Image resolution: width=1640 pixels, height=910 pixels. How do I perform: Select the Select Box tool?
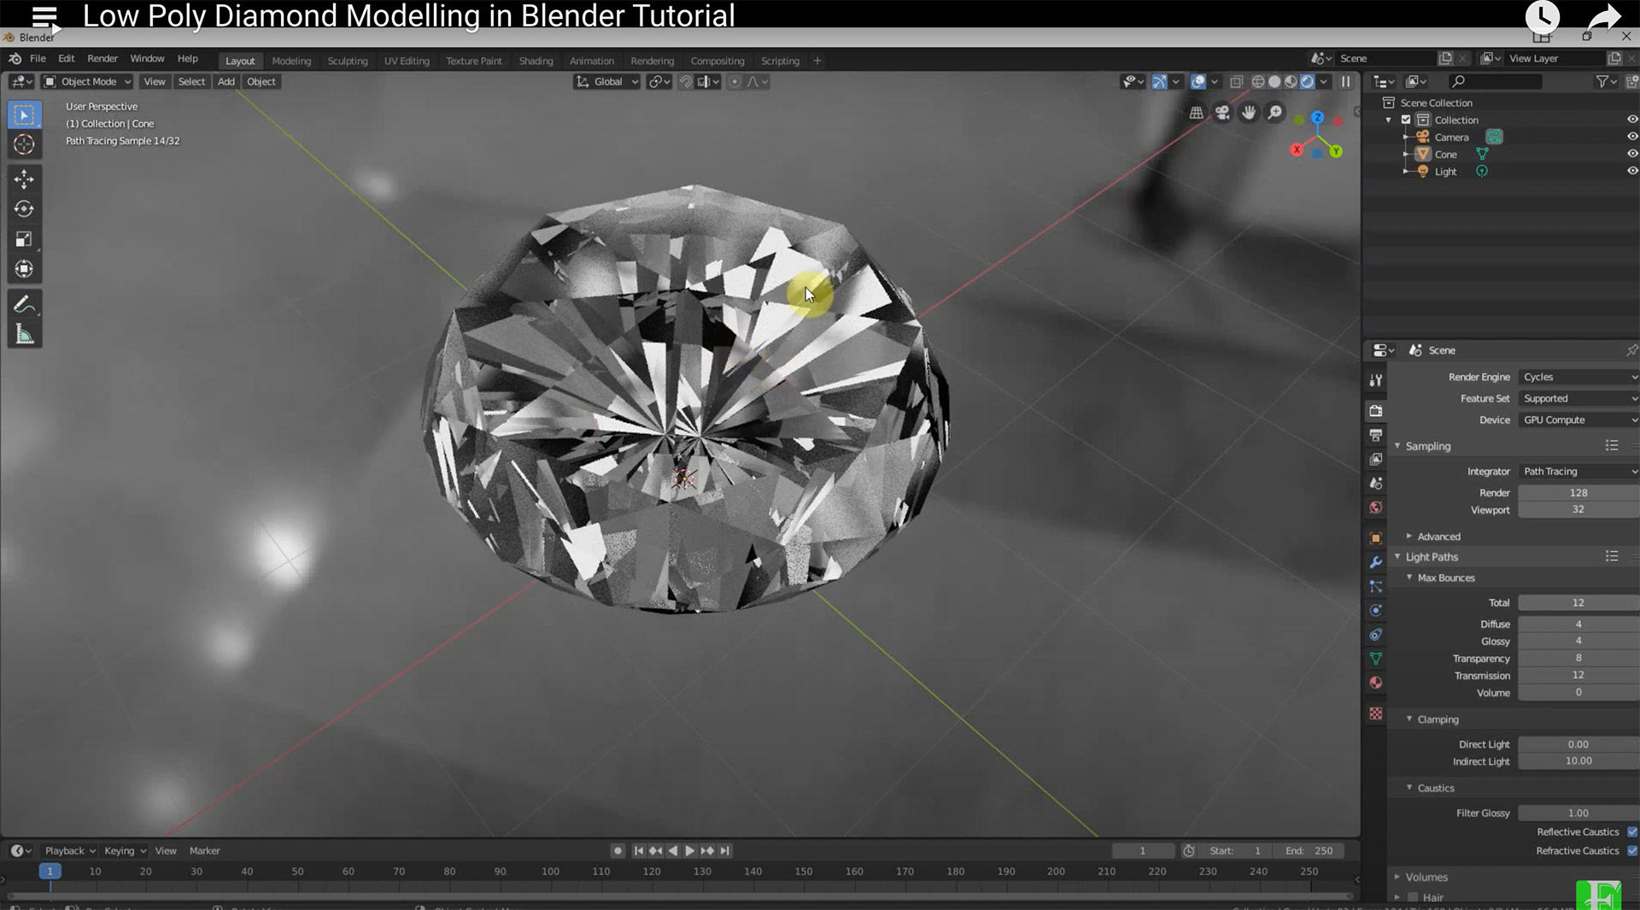point(24,114)
